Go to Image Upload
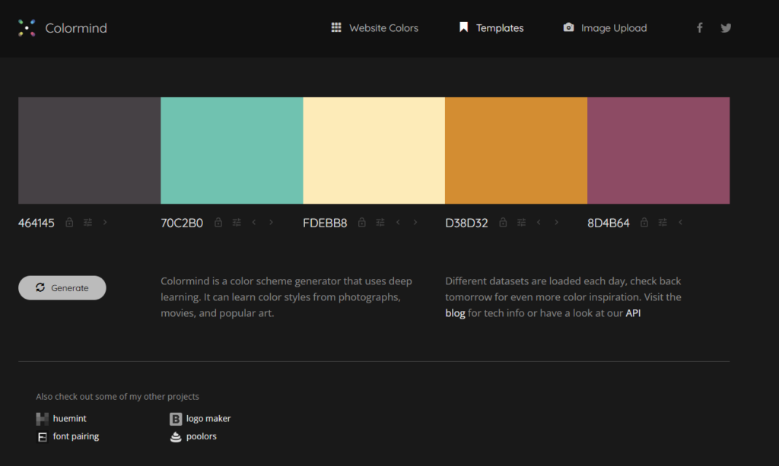The image size is (779, 466). (605, 28)
